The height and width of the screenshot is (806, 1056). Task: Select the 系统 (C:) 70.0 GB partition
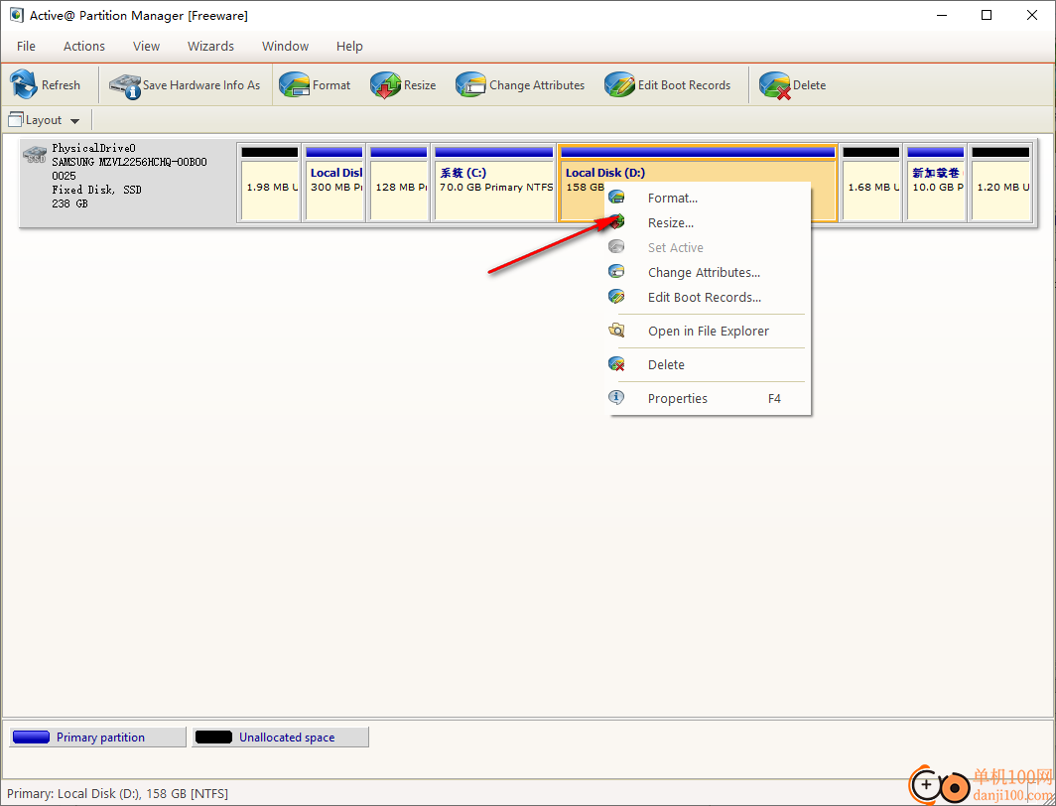[x=493, y=183]
